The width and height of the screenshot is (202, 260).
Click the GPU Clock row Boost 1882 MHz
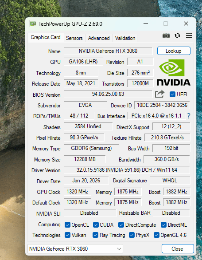tap(176, 192)
